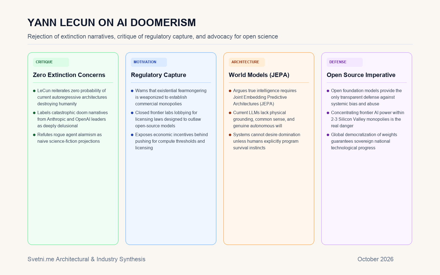
Task: Select the "Open Source Imperative" heading
Action: (x=361, y=75)
